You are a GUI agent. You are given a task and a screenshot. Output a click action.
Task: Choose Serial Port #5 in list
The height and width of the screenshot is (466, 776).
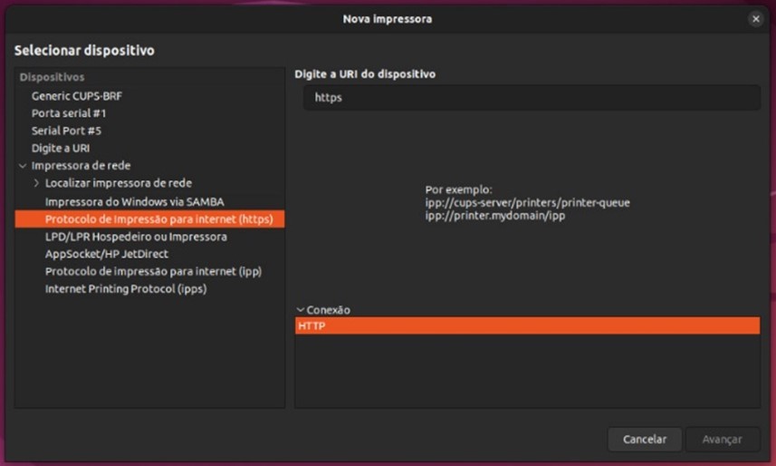click(66, 131)
